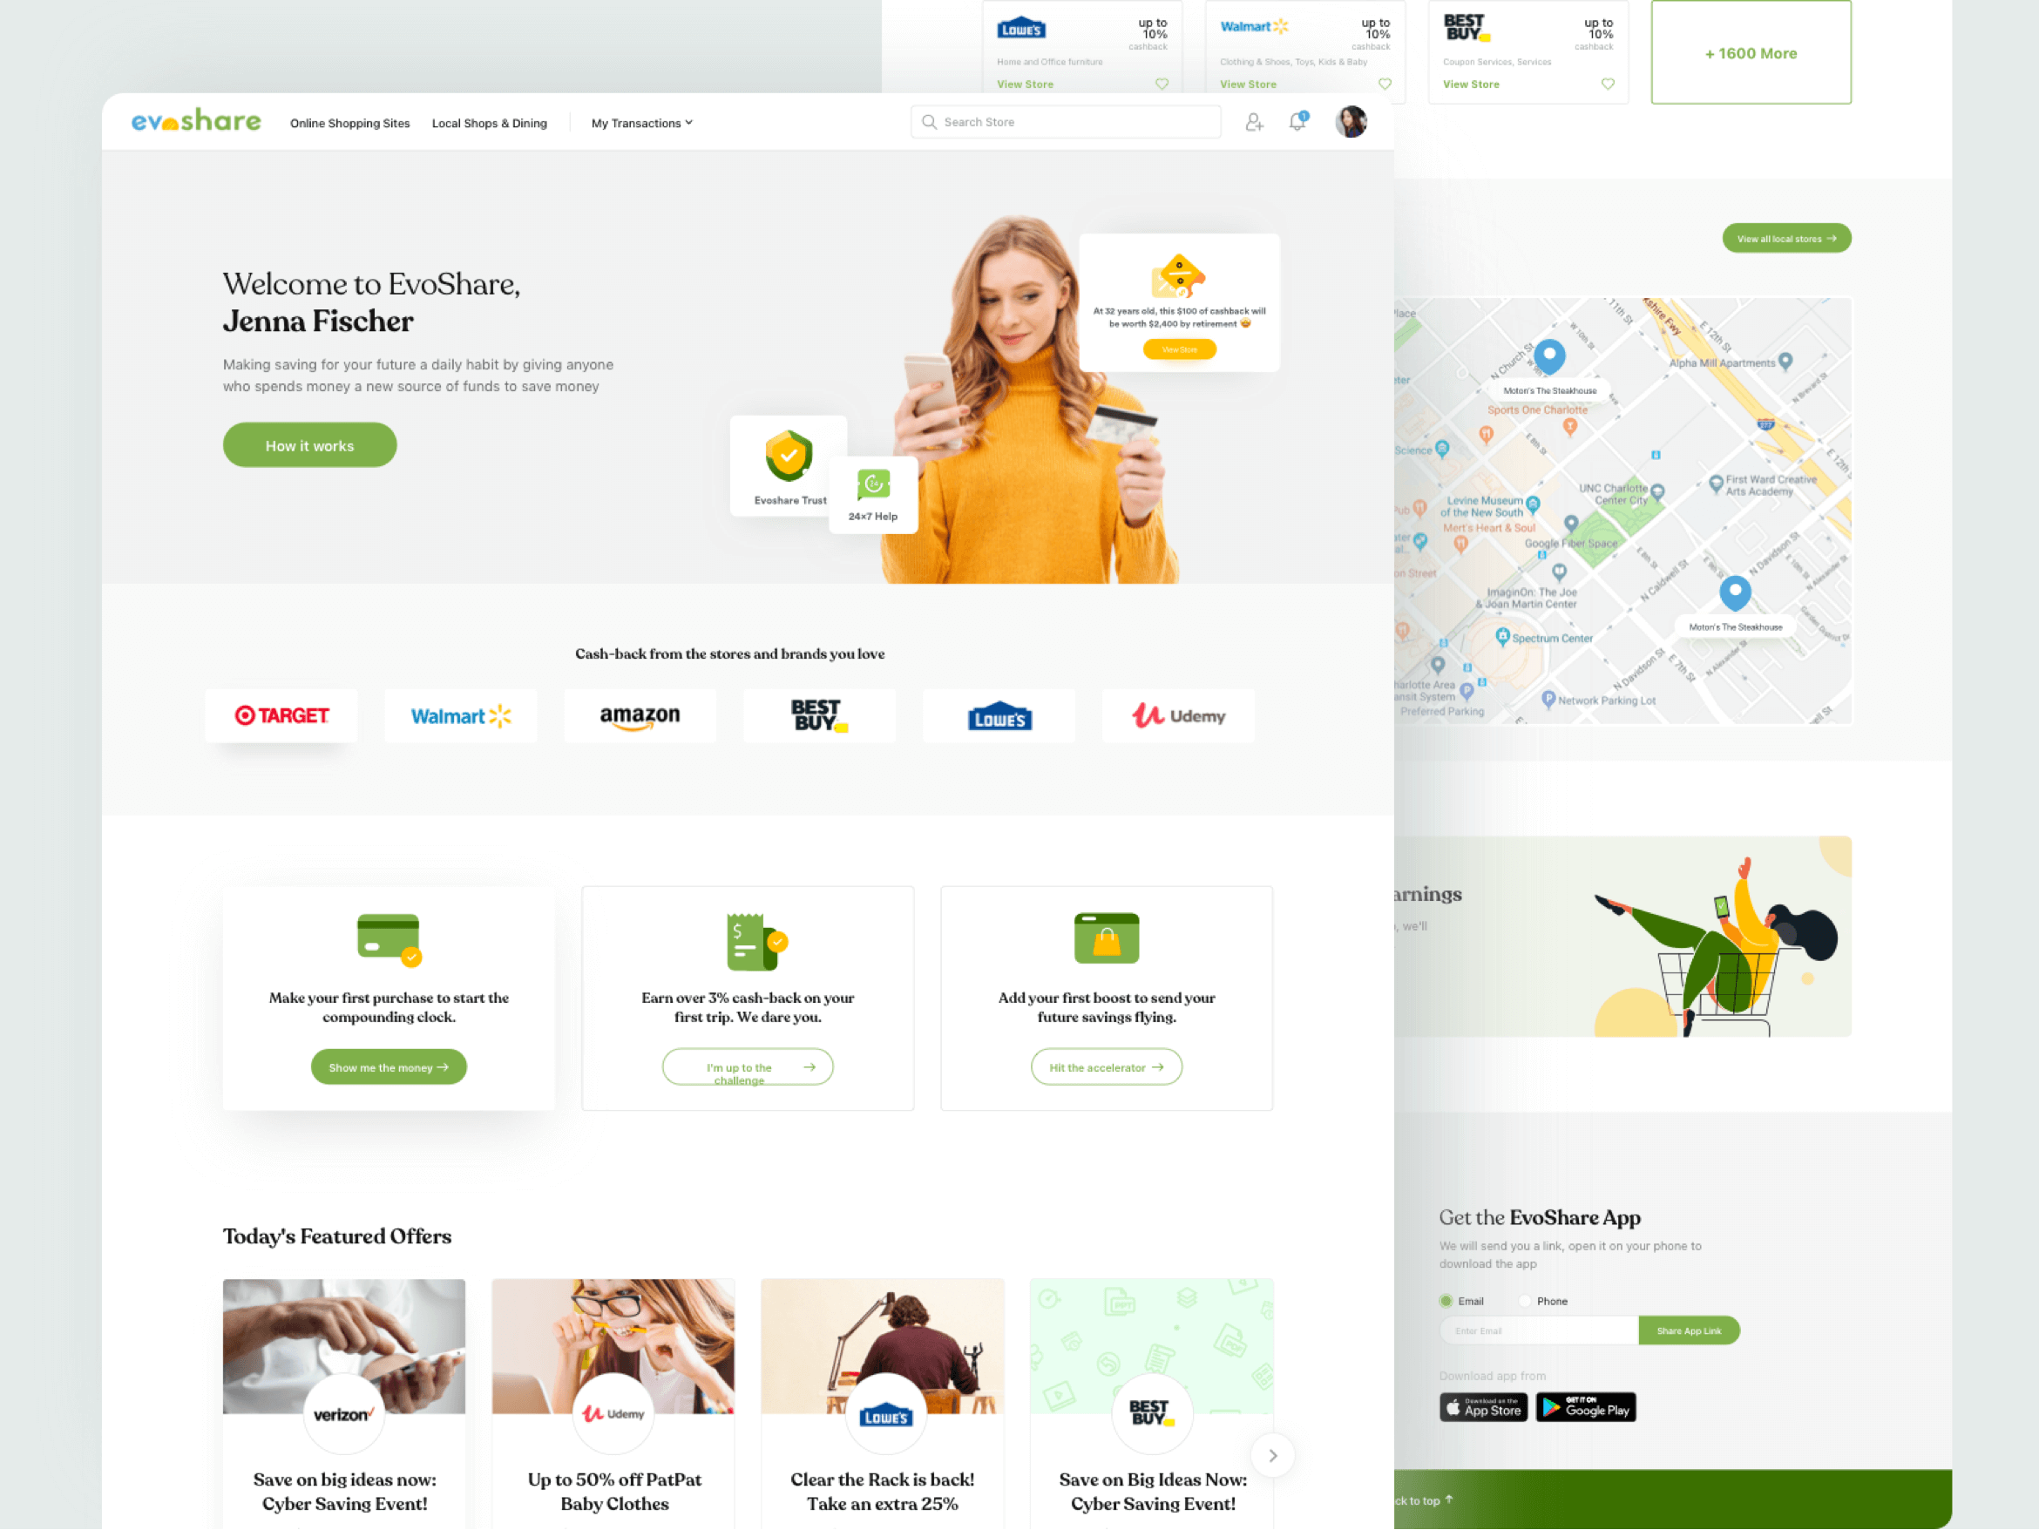
Task: Download via the Google Play badge
Action: pos(1586,1406)
